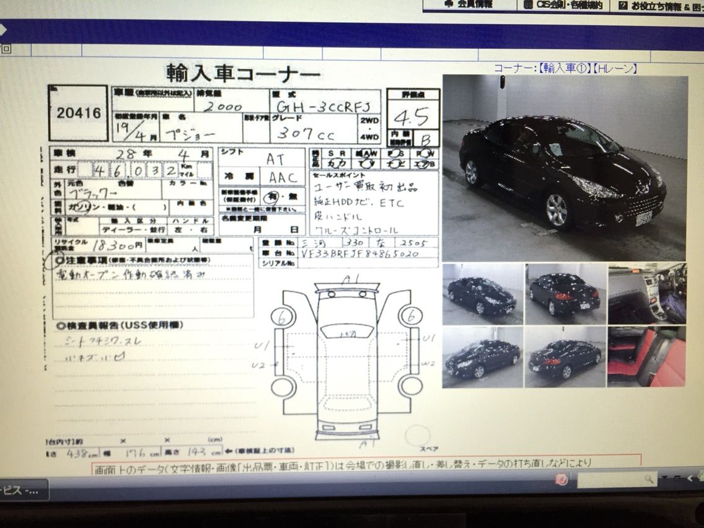Viewport: 704px width, 528px height.
Task: Click the car name プジョー
Action: (x=190, y=134)
